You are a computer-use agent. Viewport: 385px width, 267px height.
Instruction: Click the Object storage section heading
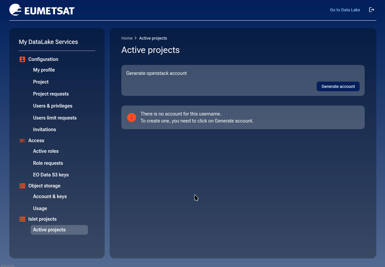click(44, 186)
